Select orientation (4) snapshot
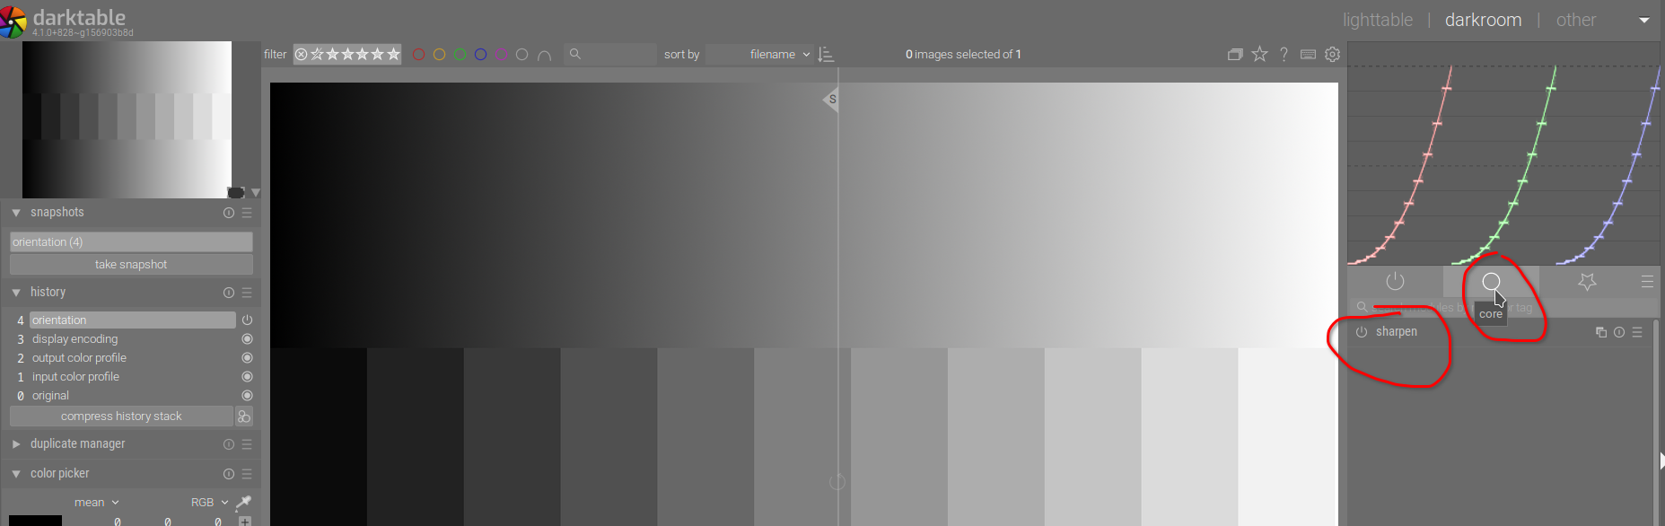The width and height of the screenshot is (1665, 526). (131, 242)
